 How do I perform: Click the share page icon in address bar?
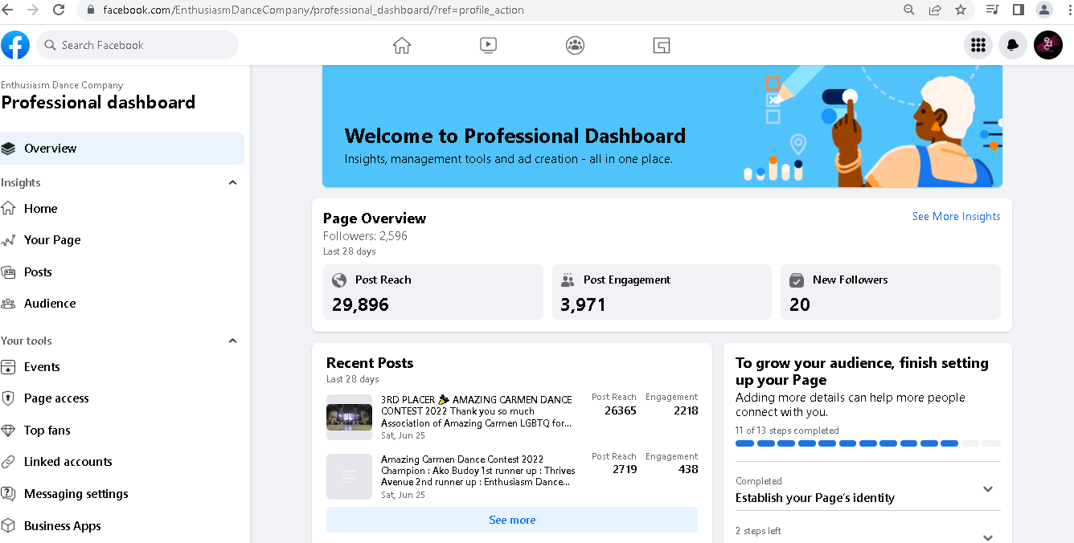(935, 10)
